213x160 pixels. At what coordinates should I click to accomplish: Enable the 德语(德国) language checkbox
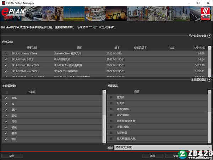[111, 109]
